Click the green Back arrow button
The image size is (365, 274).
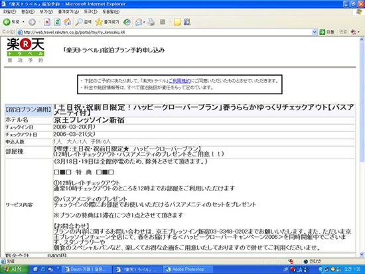[x=7, y=22]
